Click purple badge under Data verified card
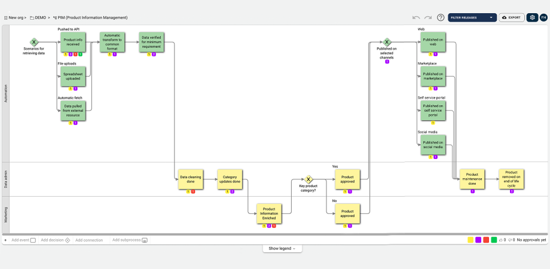Viewport: 550px width, 269px height. pyautogui.click(x=154, y=54)
